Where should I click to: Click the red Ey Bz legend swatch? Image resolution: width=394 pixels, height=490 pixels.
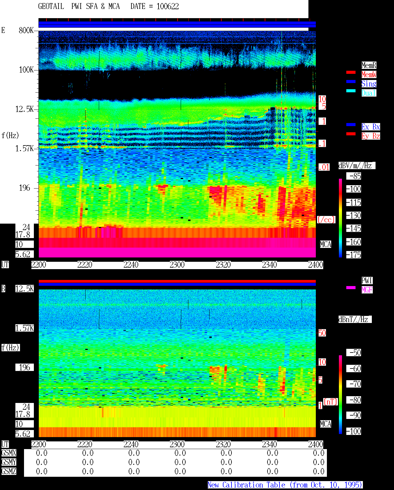pos(351,134)
